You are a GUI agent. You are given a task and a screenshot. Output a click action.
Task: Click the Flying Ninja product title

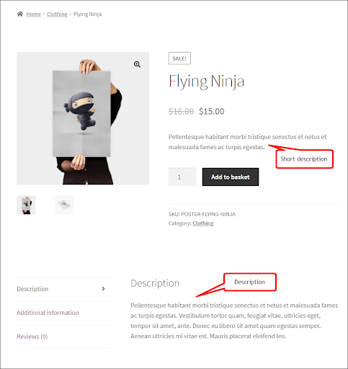(x=206, y=81)
